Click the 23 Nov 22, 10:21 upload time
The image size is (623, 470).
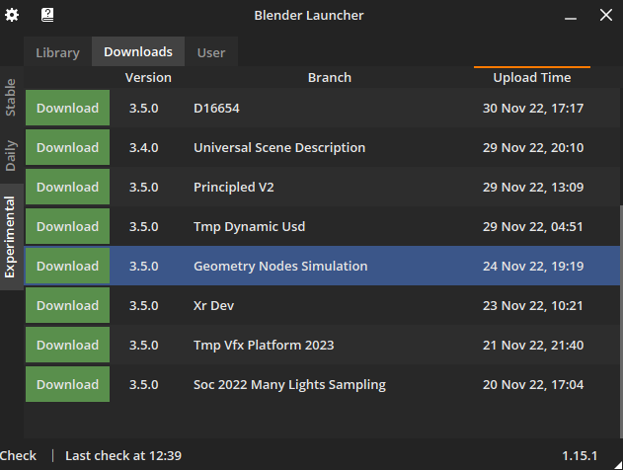pyautogui.click(x=533, y=305)
